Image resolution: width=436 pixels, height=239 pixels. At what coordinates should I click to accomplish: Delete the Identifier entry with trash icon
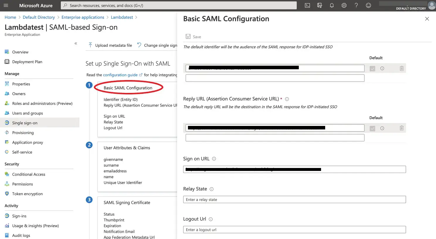[401, 68]
